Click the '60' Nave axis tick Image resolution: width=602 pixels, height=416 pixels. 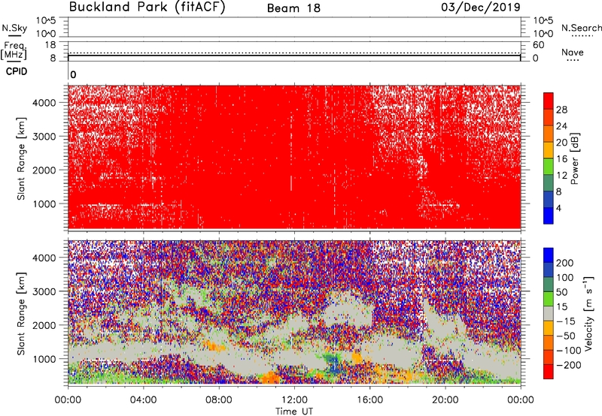point(539,45)
